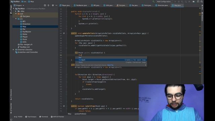
Task: Click the Next Tip link in completion popup
Action: tap(110, 65)
